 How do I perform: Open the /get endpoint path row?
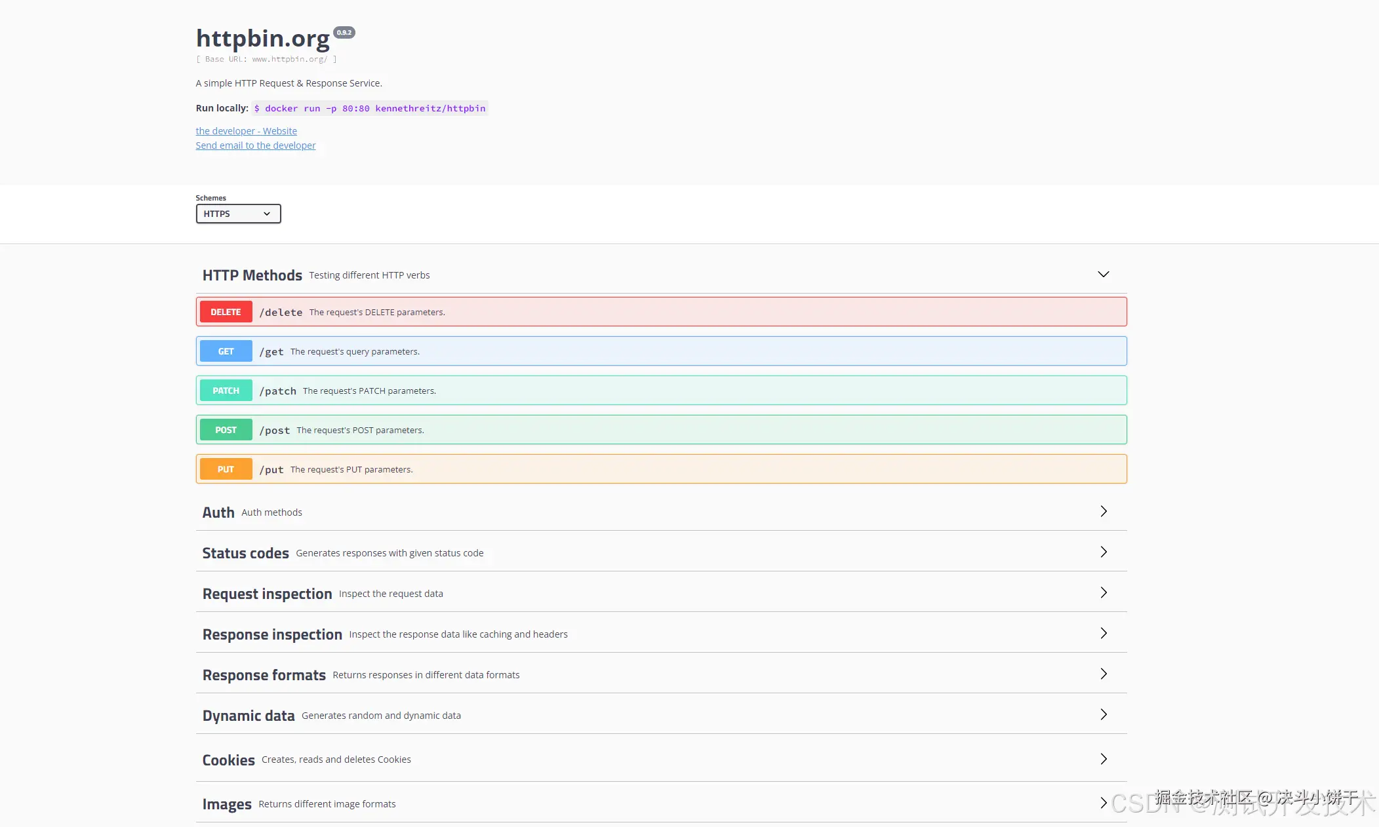(271, 352)
